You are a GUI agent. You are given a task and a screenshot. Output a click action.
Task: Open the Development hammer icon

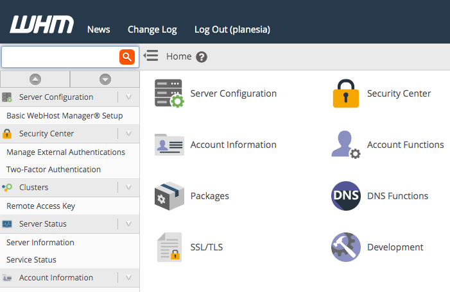346,247
